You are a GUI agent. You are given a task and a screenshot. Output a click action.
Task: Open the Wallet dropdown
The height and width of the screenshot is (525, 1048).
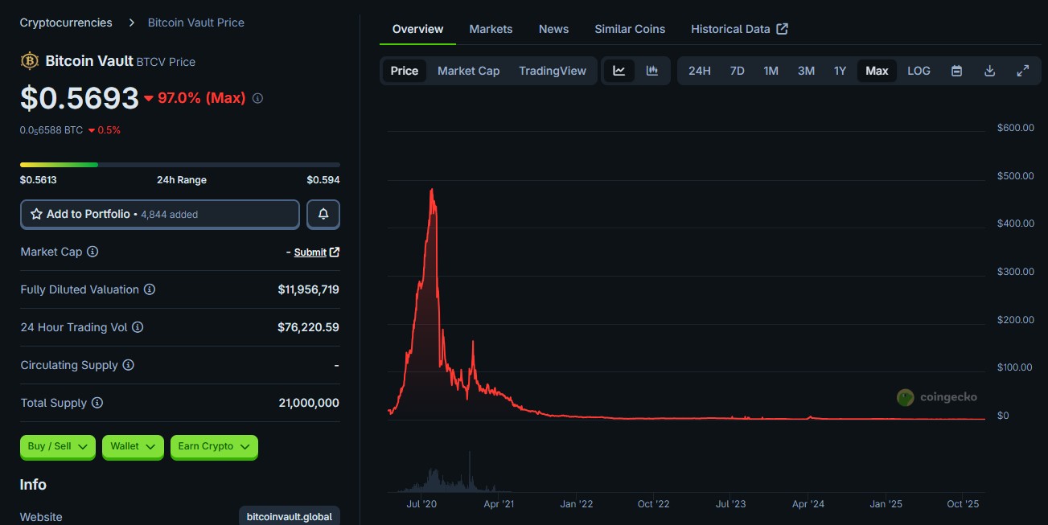(133, 446)
